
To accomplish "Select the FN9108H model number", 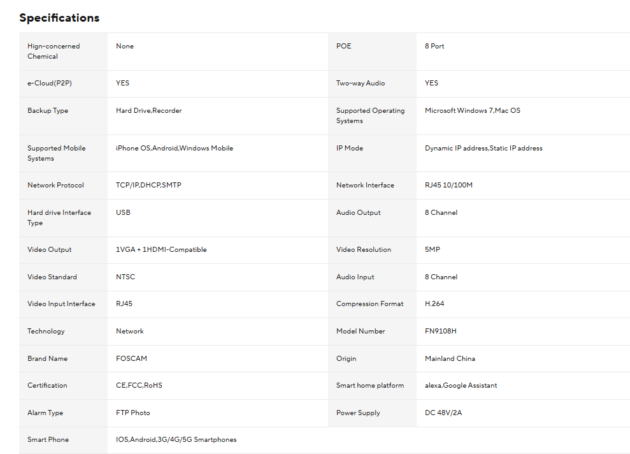I will [440, 331].
